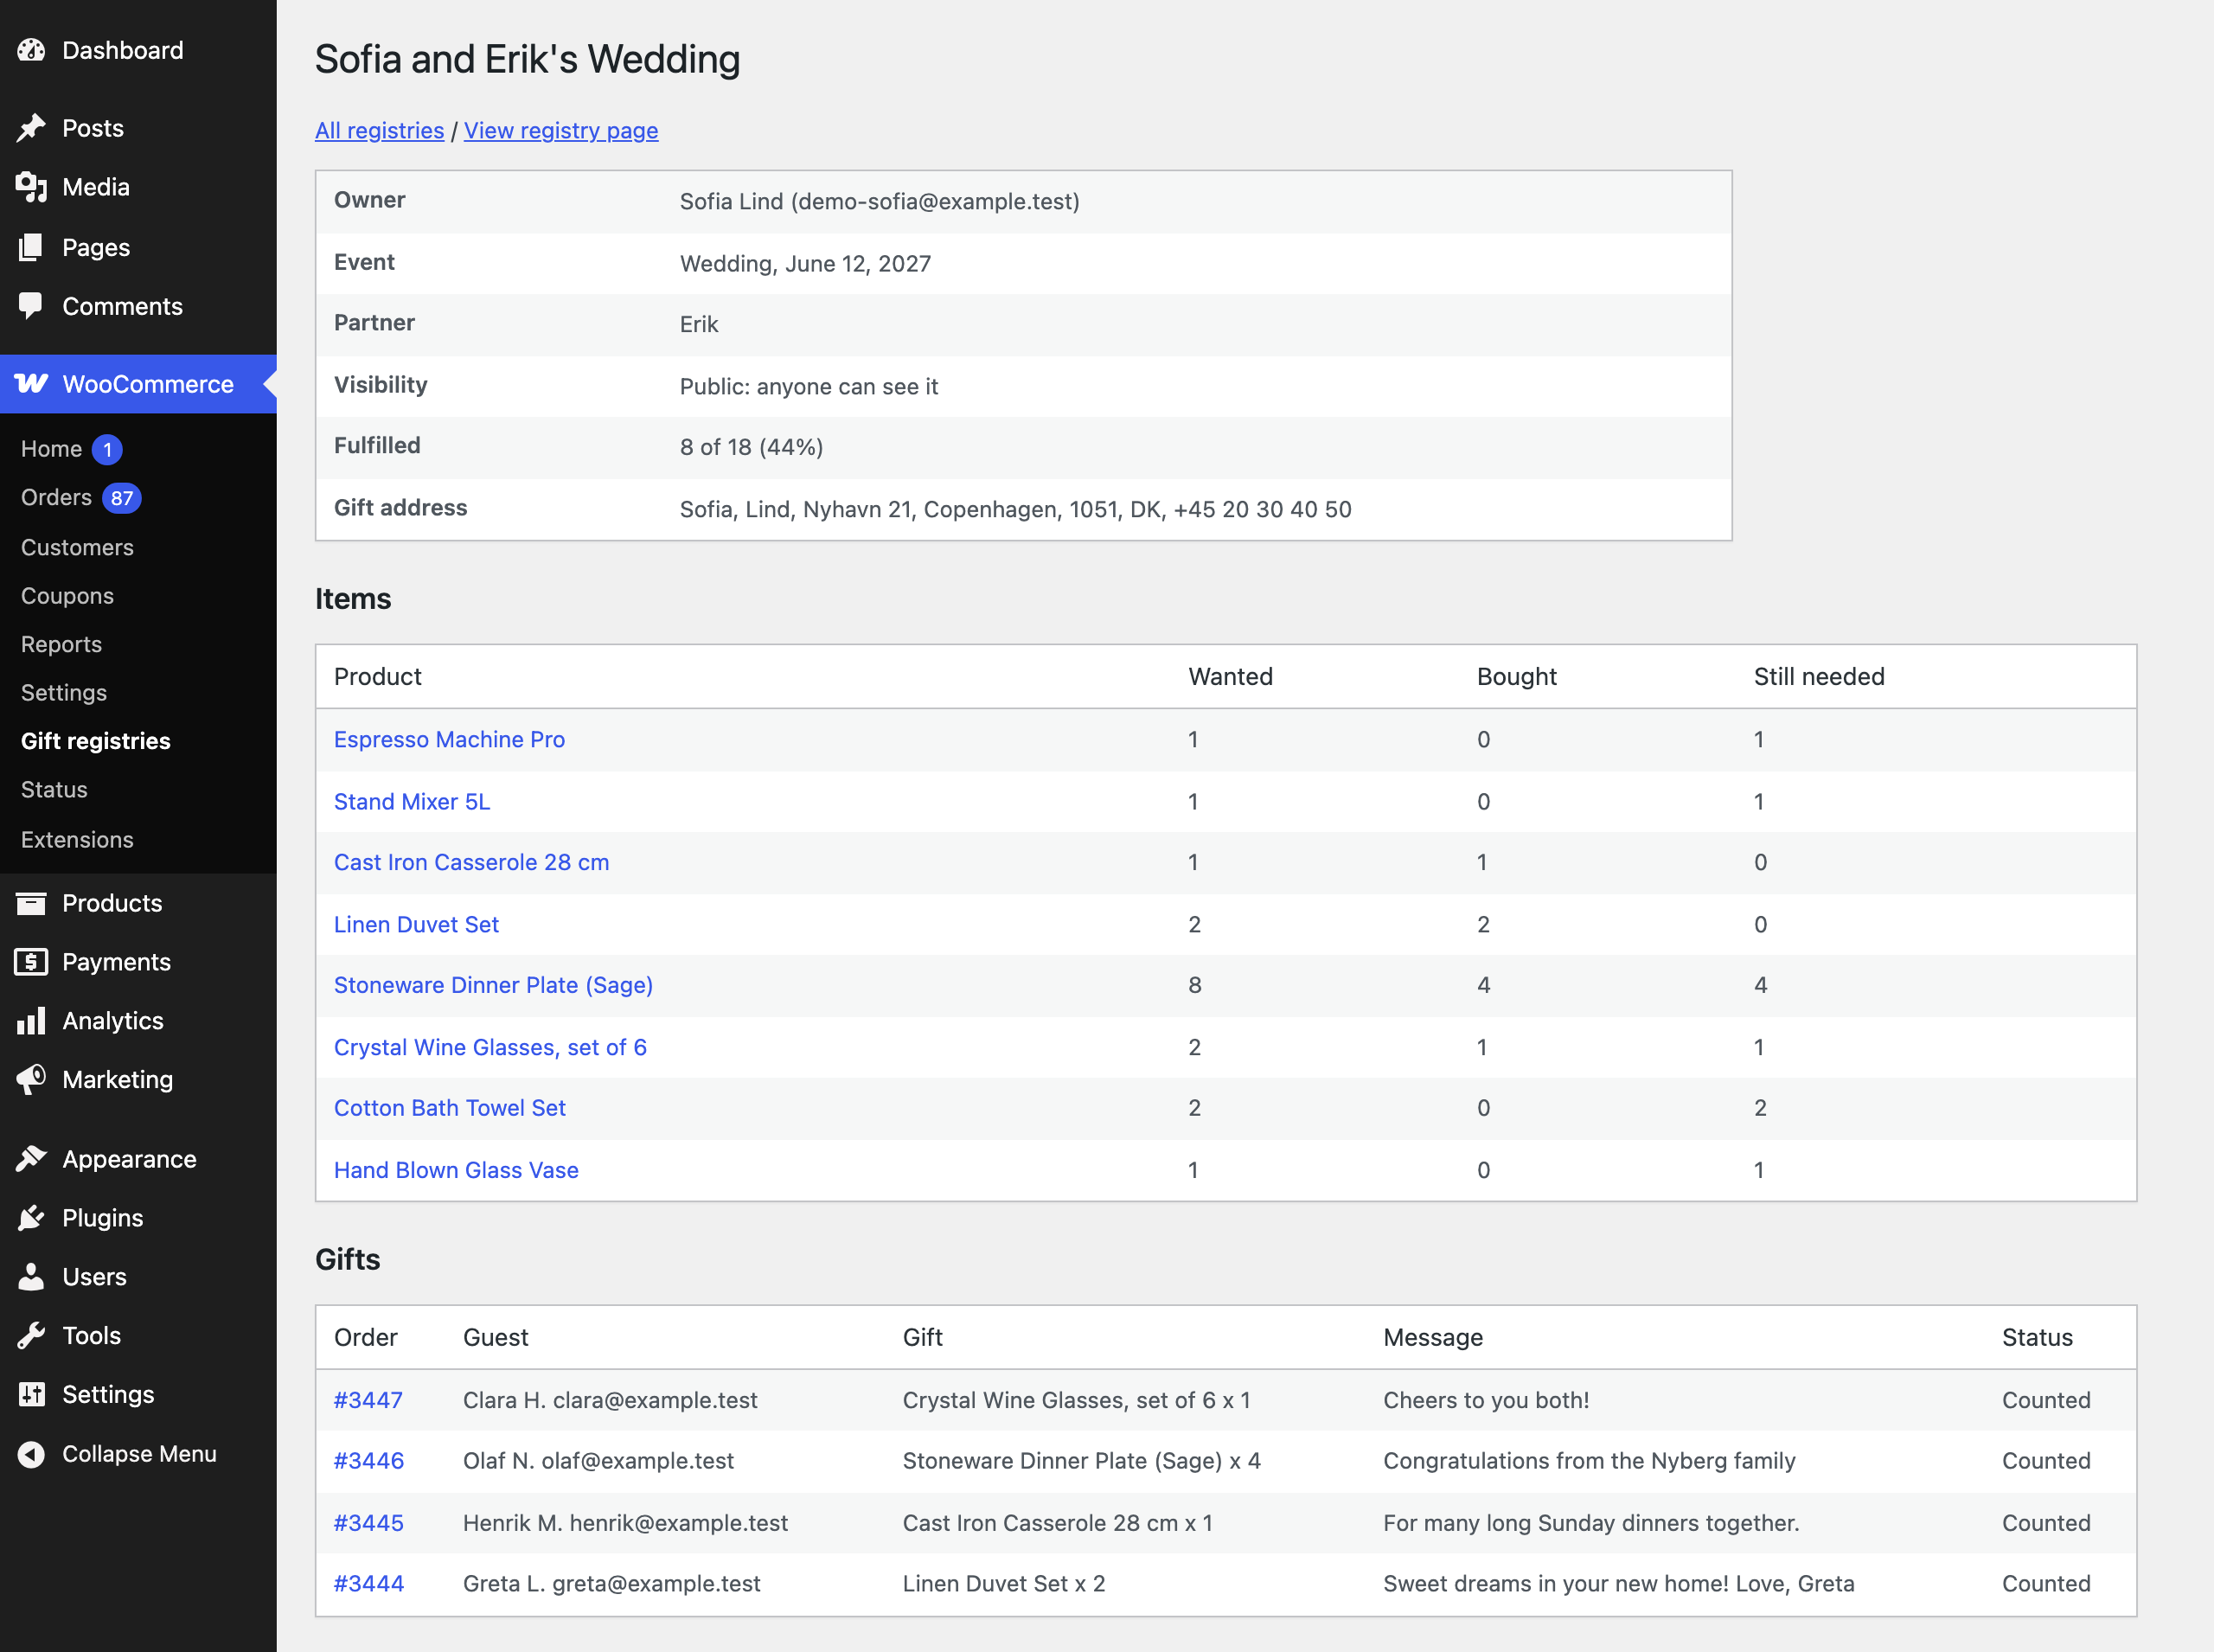The height and width of the screenshot is (1652, 2214).
Task: Click the Media library icon
Action: pyautogui.click(x=31, y=187)
